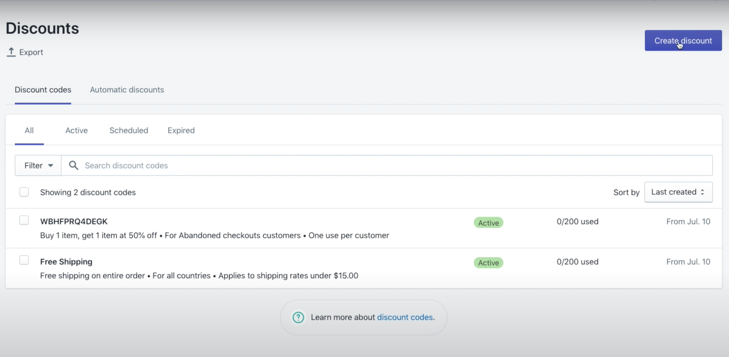Viewport: 729px width, 357px height.
Task: Click the Export upload arrow icon
Action: pyautogui.click(x=11, y=52)
